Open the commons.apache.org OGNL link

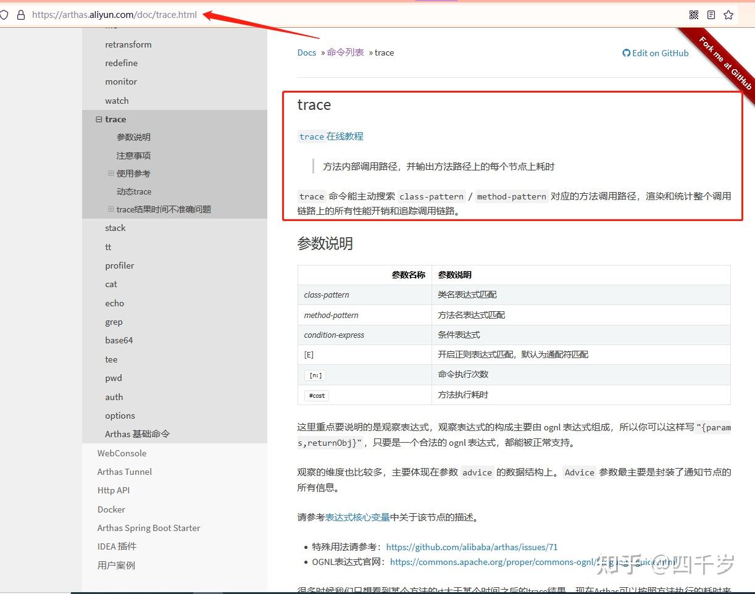[x=533, y=562]
